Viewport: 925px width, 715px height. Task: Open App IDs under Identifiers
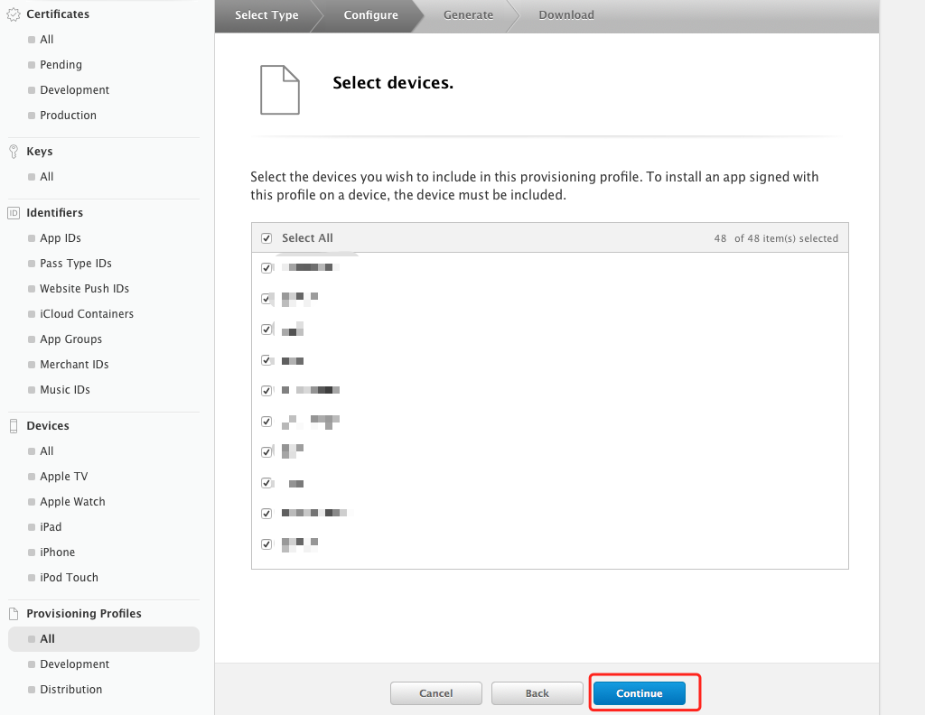[x=61, y=238]
